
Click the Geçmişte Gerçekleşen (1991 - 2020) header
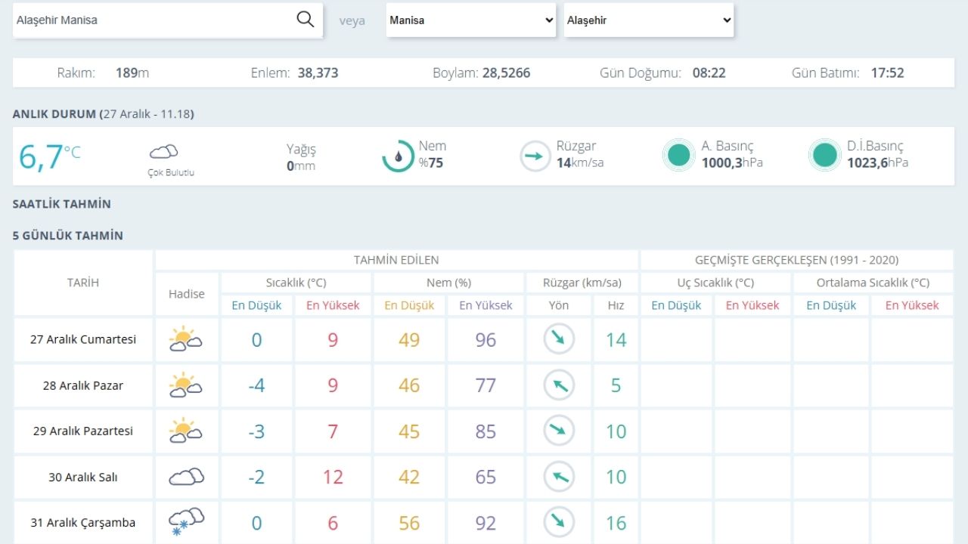796,260
